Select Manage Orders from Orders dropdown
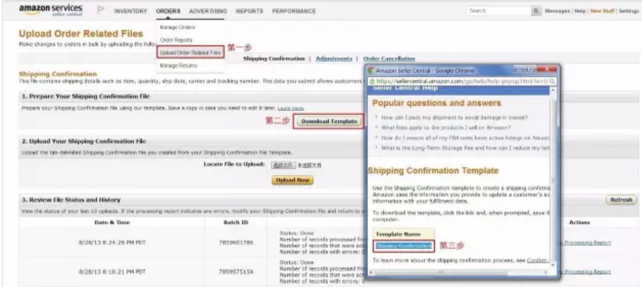 [177, 27]
